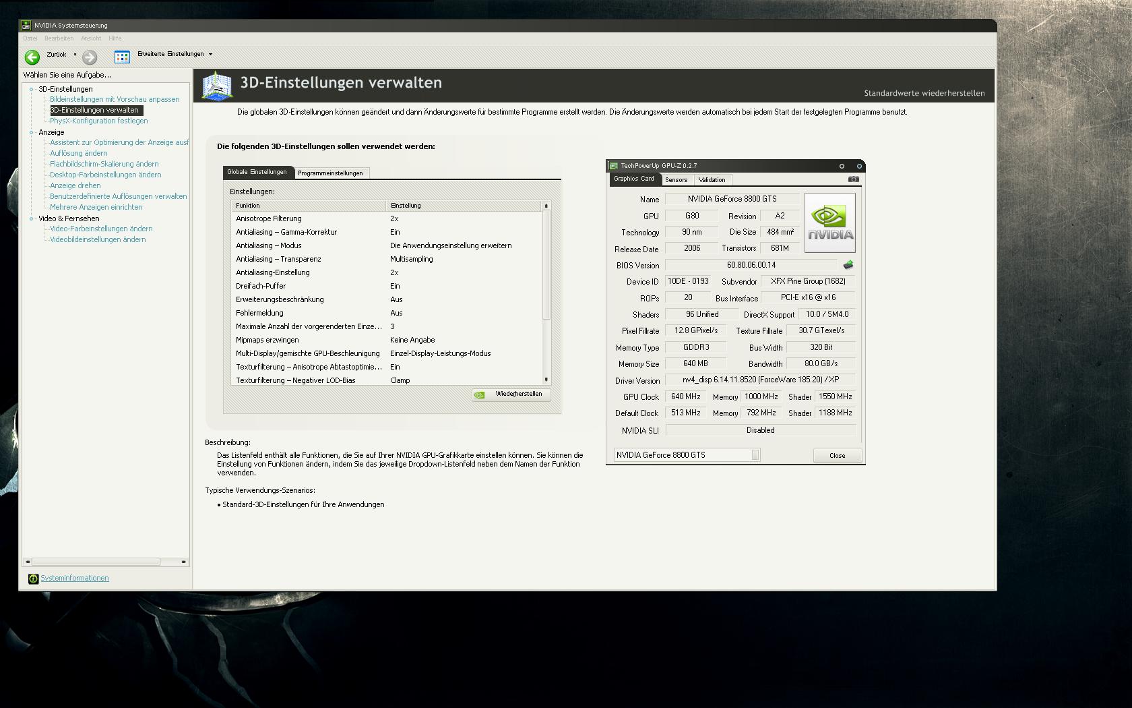
Task: Click the grey forward arrow in toolbar
Action: pyautogui.click(x=90, y=57)
